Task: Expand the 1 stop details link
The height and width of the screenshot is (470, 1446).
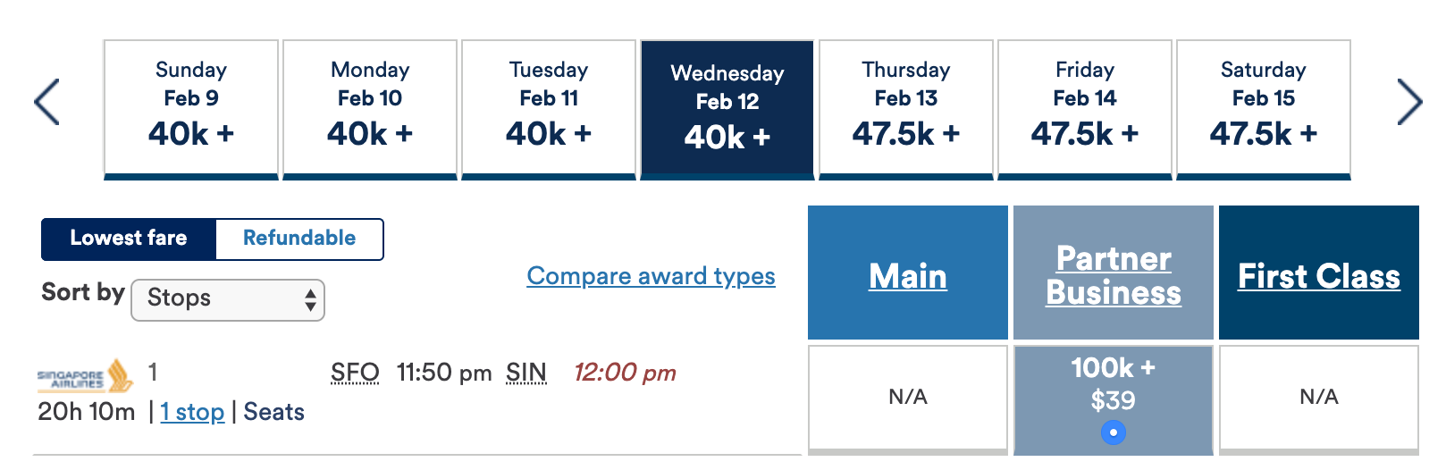Action: 192,412
